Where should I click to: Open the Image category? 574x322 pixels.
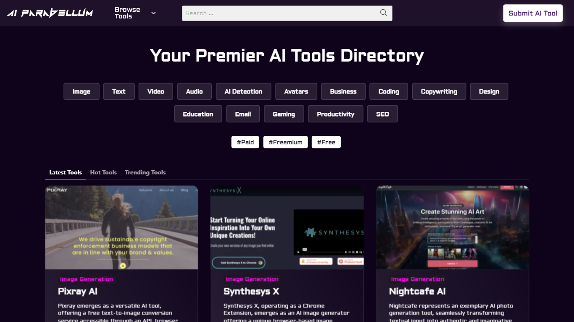(82, 91)
